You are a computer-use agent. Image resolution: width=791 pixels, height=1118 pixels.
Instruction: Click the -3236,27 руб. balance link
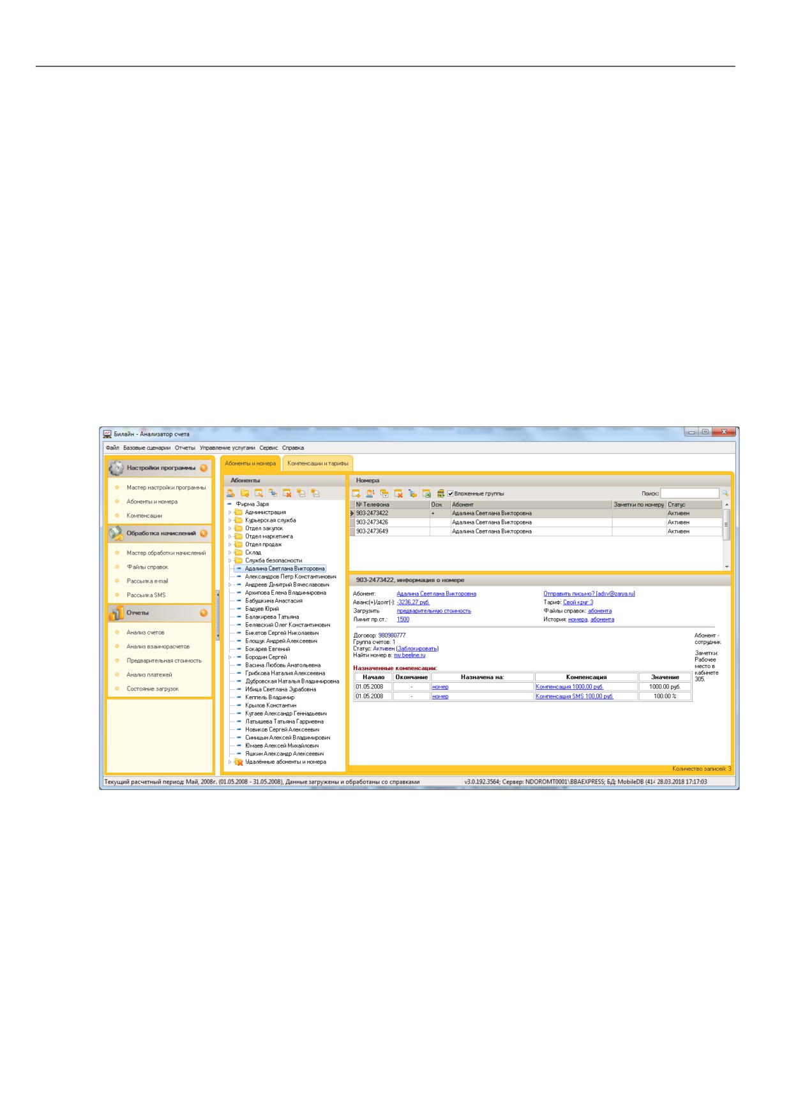pos(413,602)
